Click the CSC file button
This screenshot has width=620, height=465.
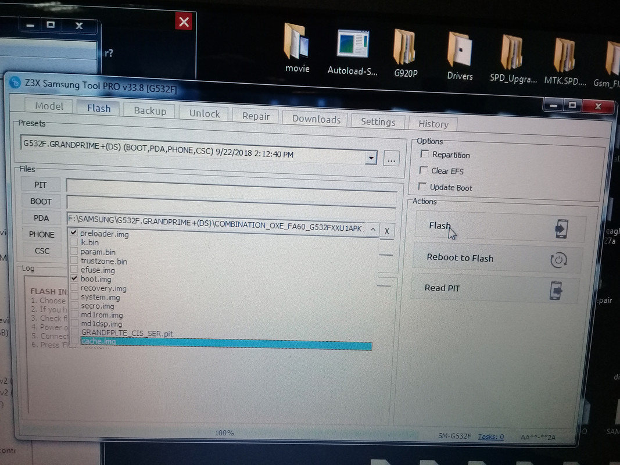pyautogui.click(x=42, y=251)
